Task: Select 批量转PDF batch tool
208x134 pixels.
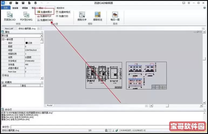Action: click(x=44, y=16)
